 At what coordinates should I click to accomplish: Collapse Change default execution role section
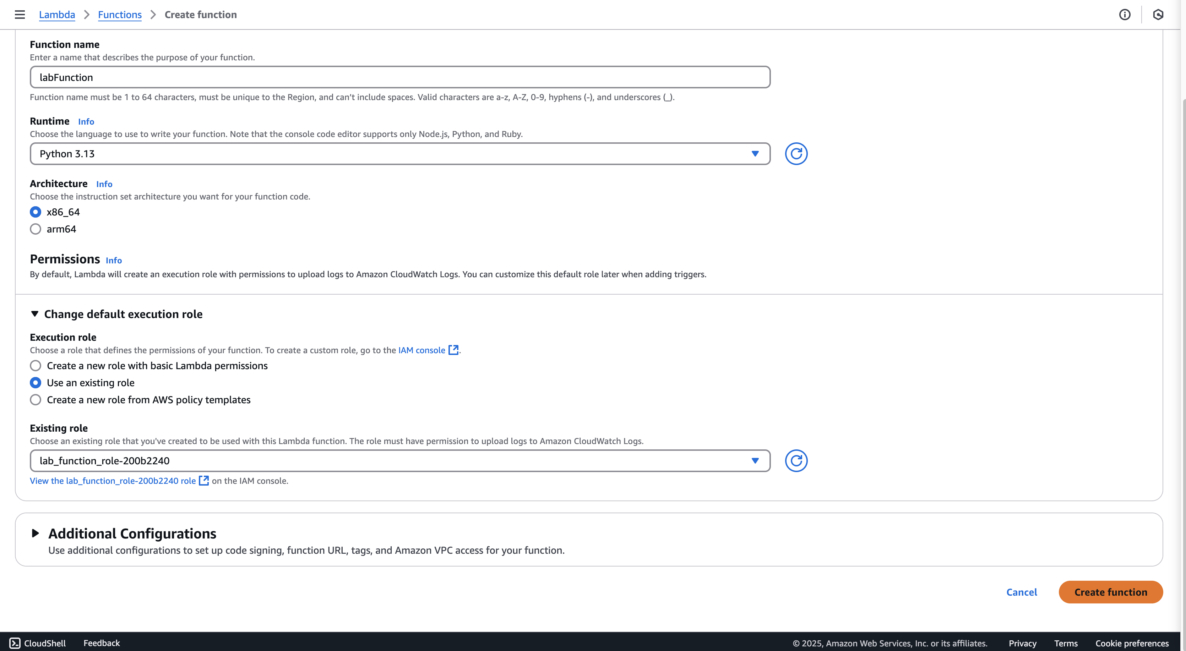(34, 314)
